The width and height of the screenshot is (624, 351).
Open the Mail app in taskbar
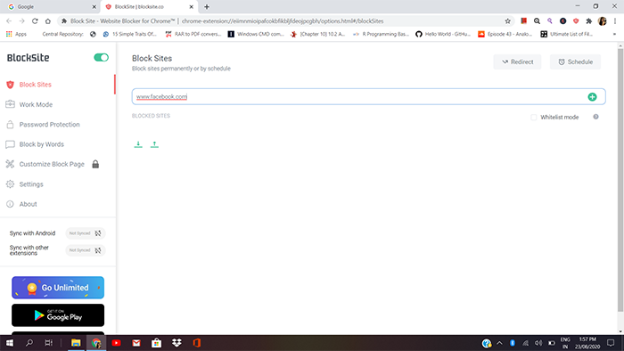pos(136,343)
